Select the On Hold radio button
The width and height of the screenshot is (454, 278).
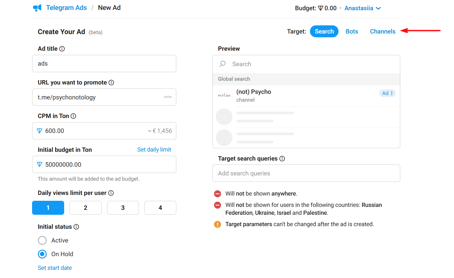[42, 254]
